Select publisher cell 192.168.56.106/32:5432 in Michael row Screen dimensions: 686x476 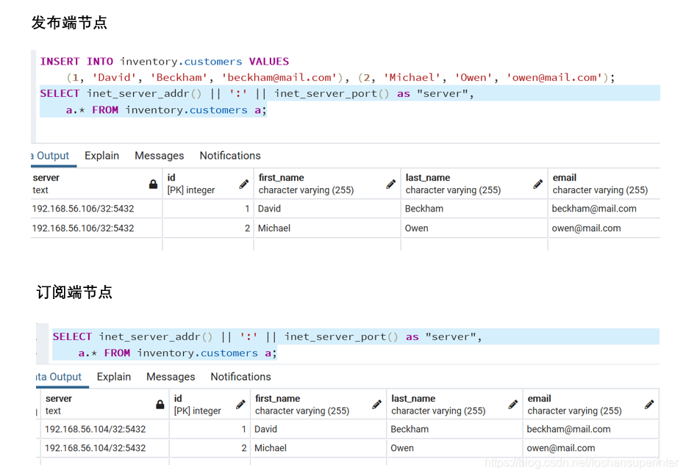click(x=96, y=228)
